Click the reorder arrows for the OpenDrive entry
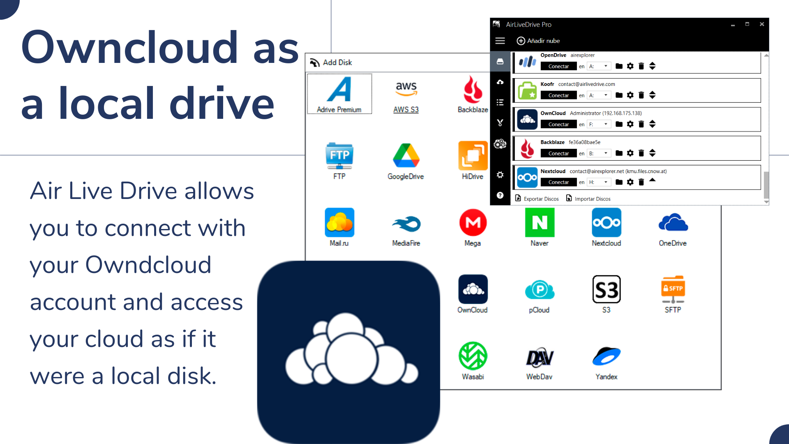 coord(653,66)
